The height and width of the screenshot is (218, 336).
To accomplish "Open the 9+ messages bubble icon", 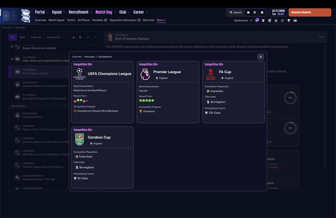I will coord(257,20).
